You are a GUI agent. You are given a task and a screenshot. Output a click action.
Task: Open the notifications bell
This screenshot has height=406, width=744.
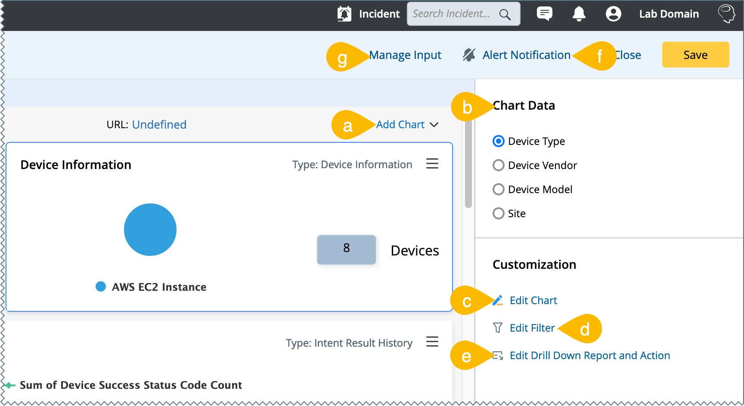(579, 14)
